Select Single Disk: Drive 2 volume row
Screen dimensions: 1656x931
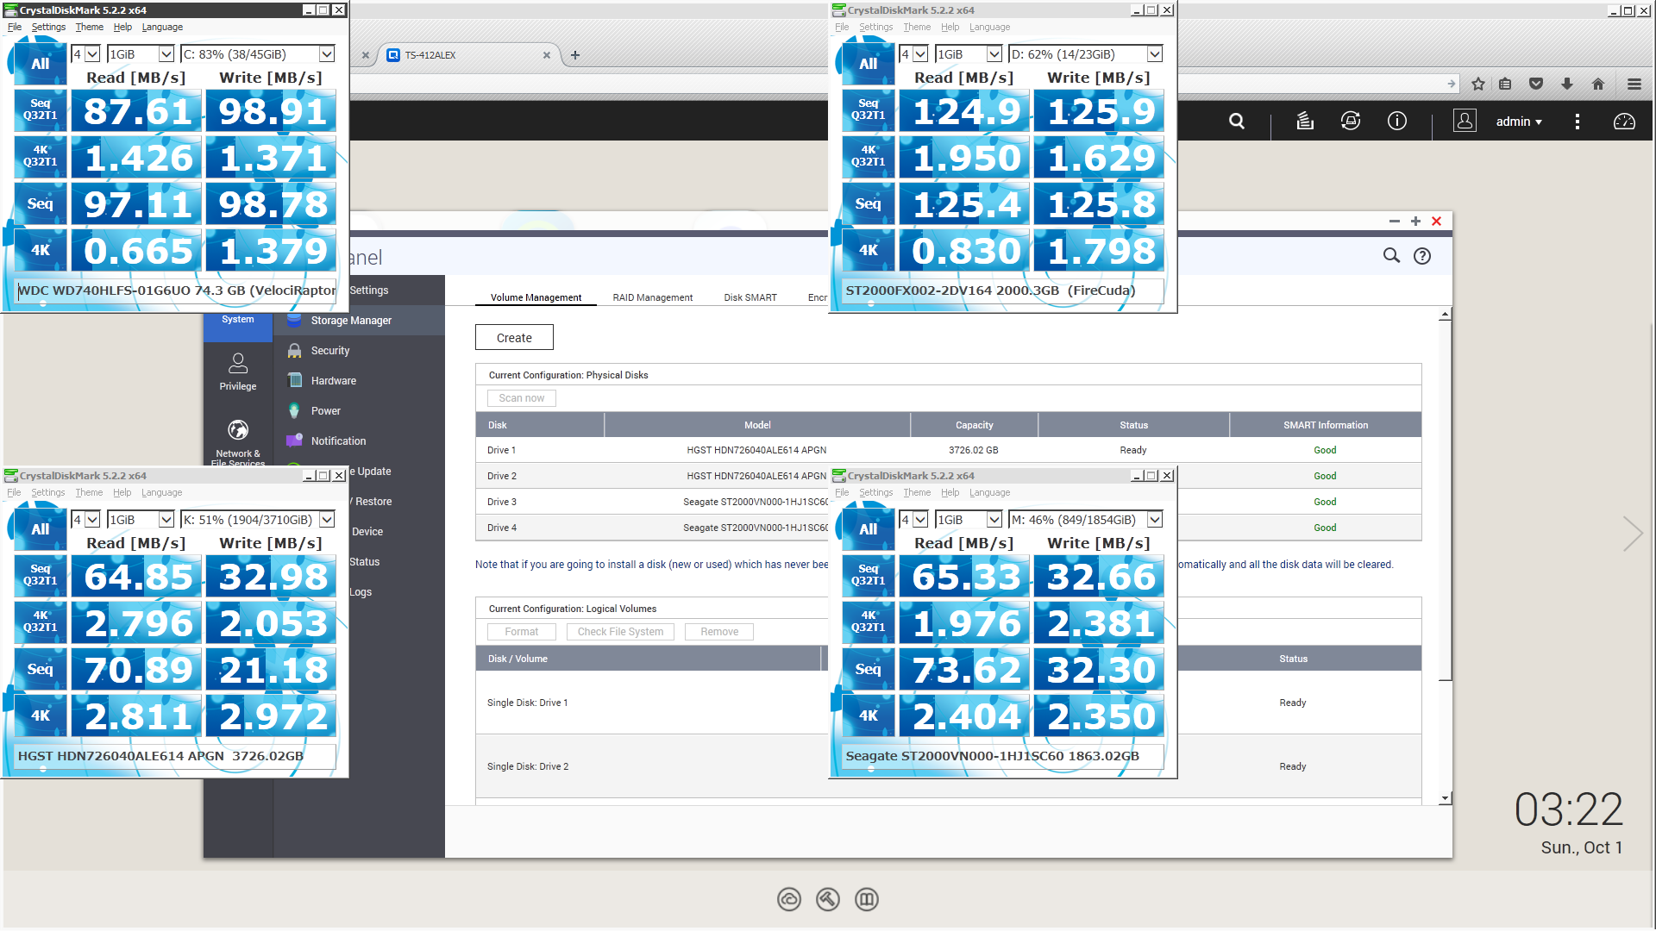(x=948, y=766)
